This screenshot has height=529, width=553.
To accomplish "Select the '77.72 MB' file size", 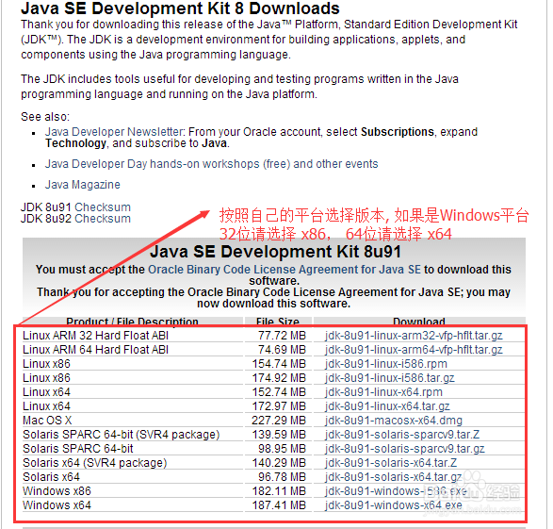I will click(282, 336).
